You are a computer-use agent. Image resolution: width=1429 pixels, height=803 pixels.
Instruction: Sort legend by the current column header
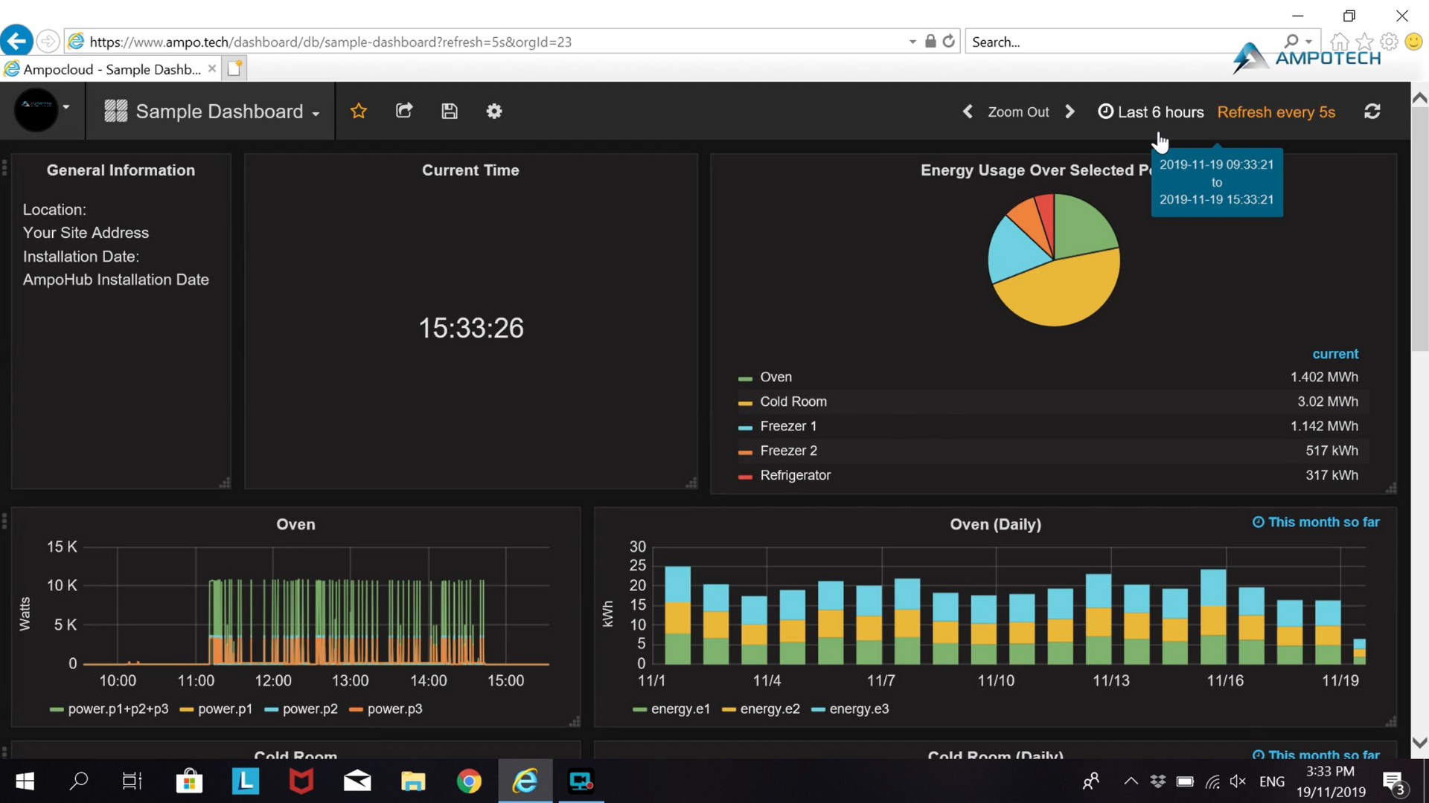click(x=1335, y=354)
